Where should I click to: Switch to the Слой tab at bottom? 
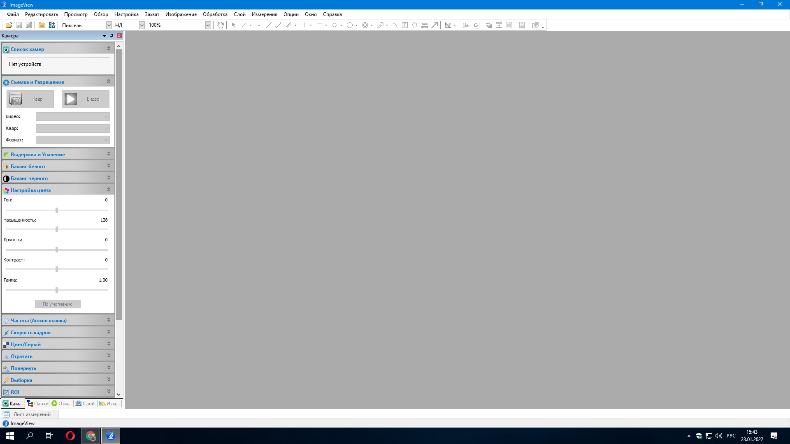pos(85,404)
